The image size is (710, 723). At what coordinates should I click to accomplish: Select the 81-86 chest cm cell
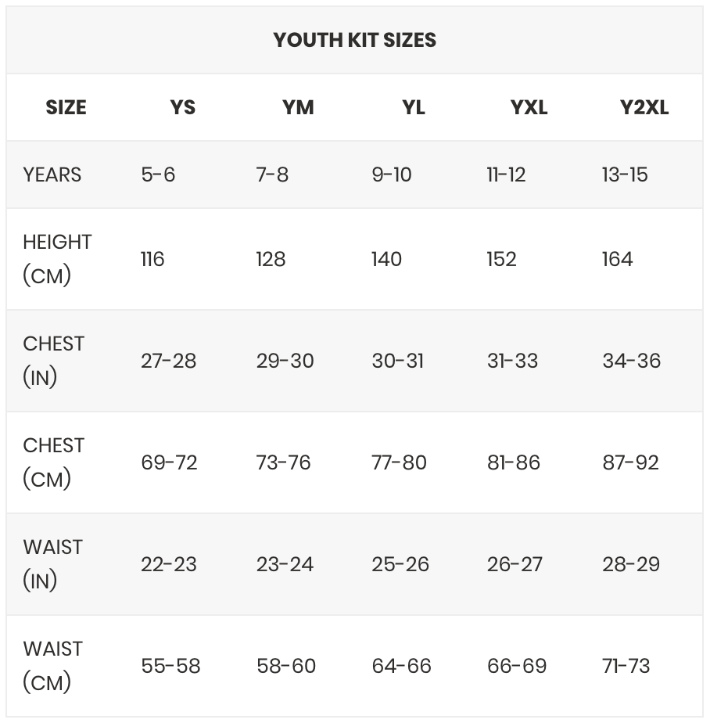click(x=513, y=462)
